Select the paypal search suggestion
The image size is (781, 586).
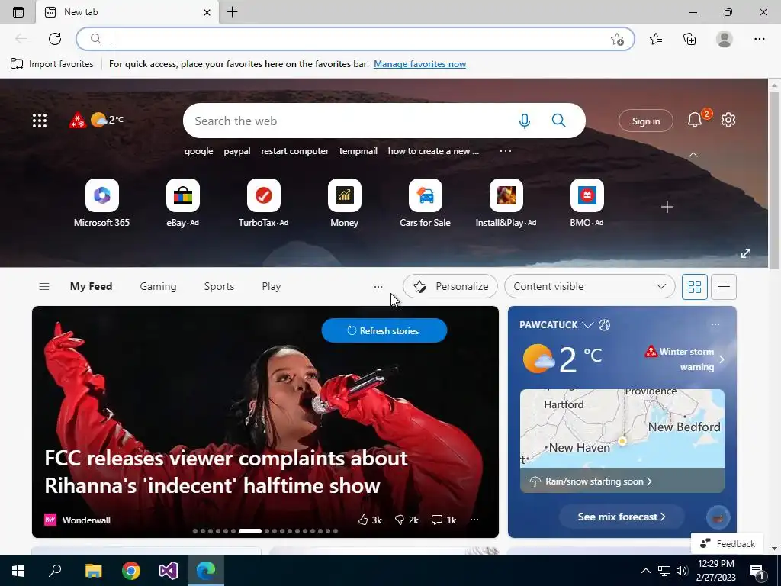[x=237, y=151]
